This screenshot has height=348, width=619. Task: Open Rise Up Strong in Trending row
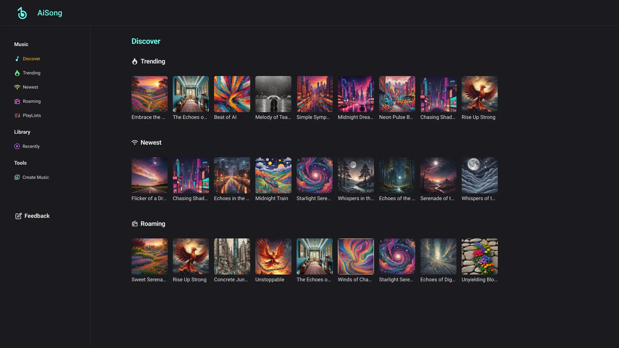[x=479, y=94]
